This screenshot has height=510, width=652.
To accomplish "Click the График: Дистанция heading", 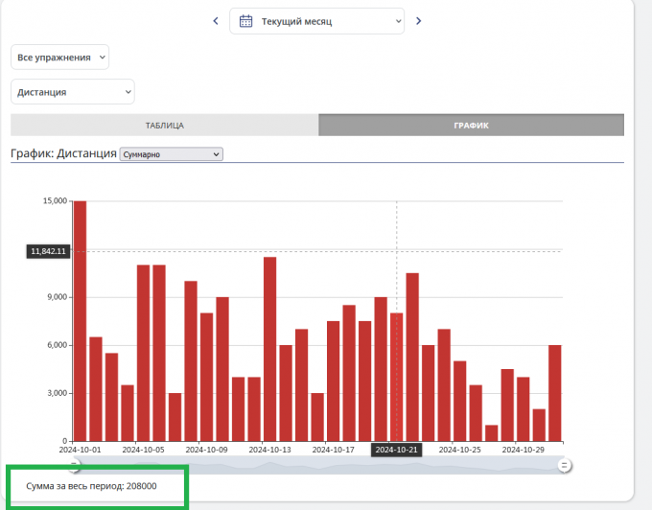I will [63, 153].
